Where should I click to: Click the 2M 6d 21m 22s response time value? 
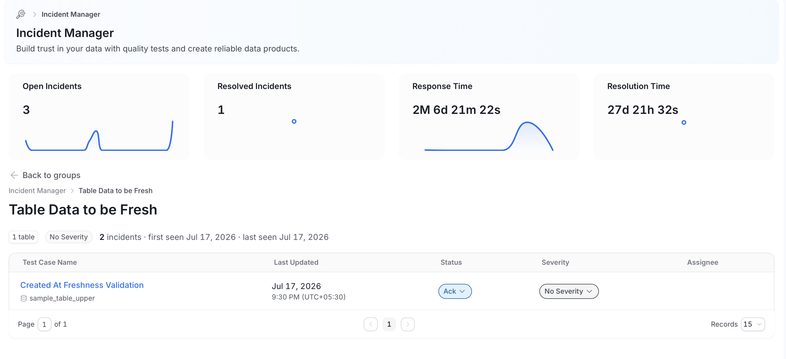(456, 110)
